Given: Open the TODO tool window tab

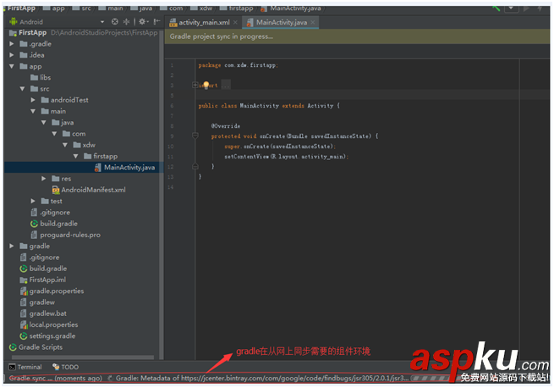Looking at the screenshot, I should point(65,367).
